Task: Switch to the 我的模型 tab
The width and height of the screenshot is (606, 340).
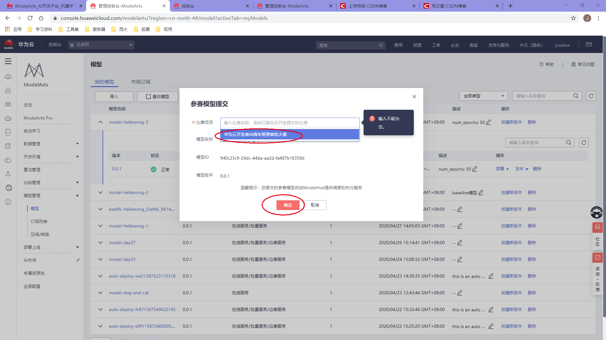Action: click(104, 82)
